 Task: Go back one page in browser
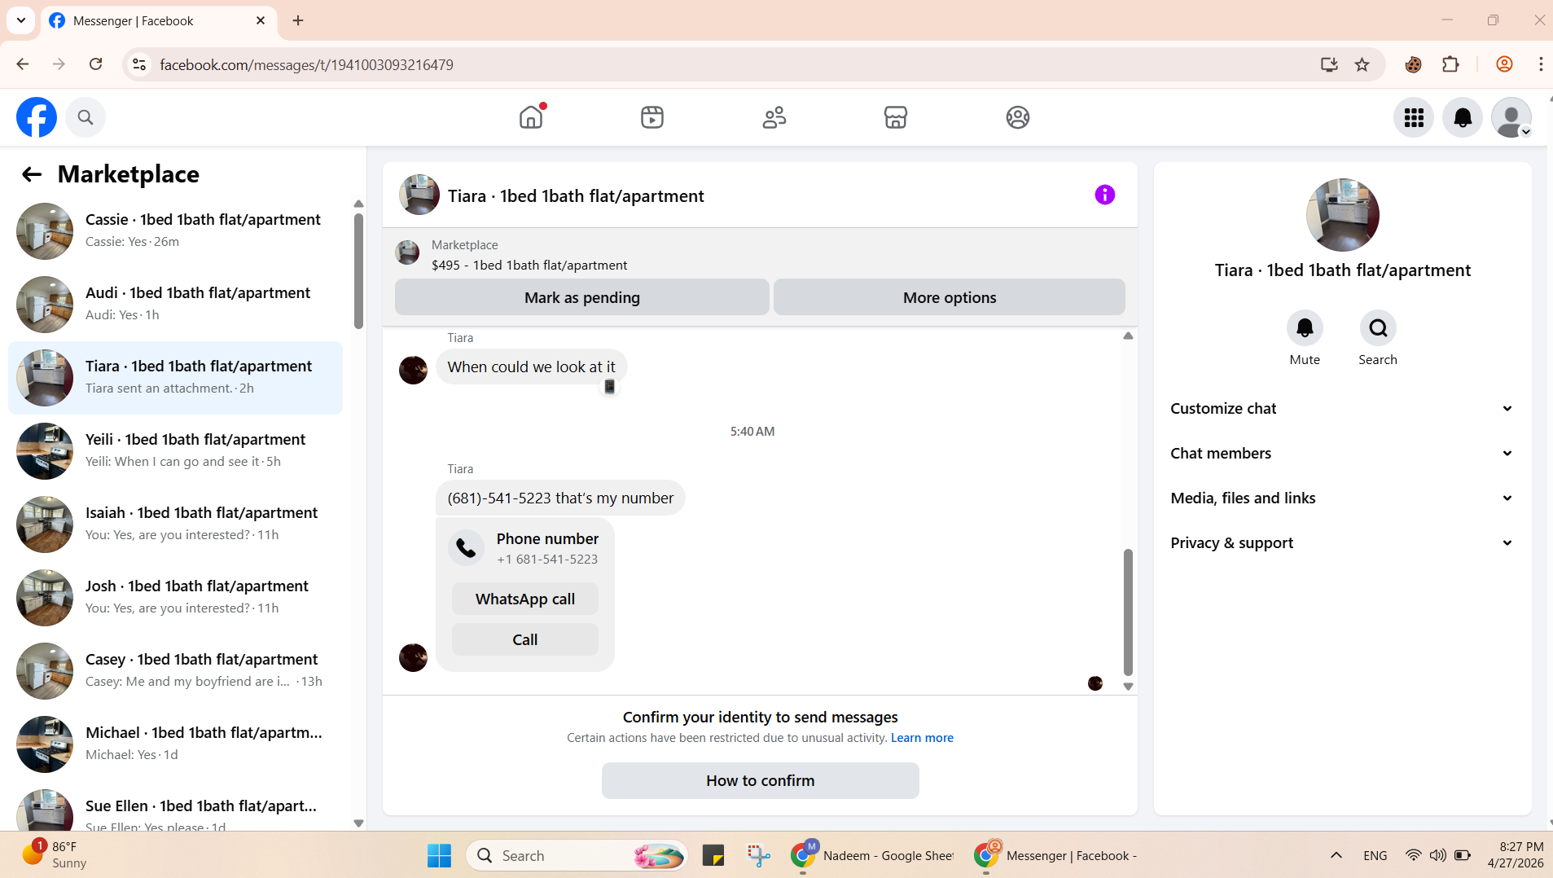tap(23, 64)
